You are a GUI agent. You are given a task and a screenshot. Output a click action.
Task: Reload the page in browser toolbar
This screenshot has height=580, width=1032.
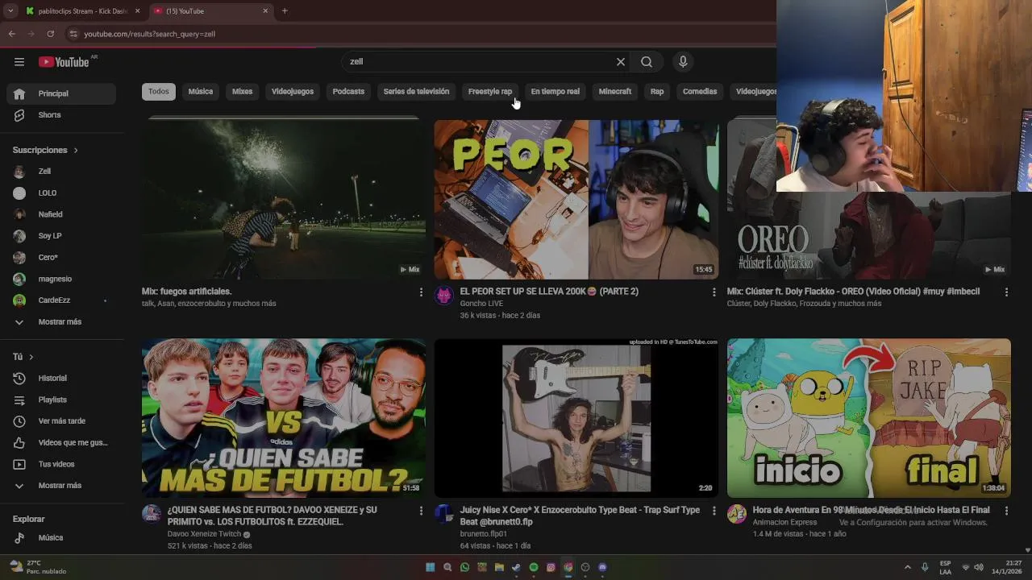[50, 34]
